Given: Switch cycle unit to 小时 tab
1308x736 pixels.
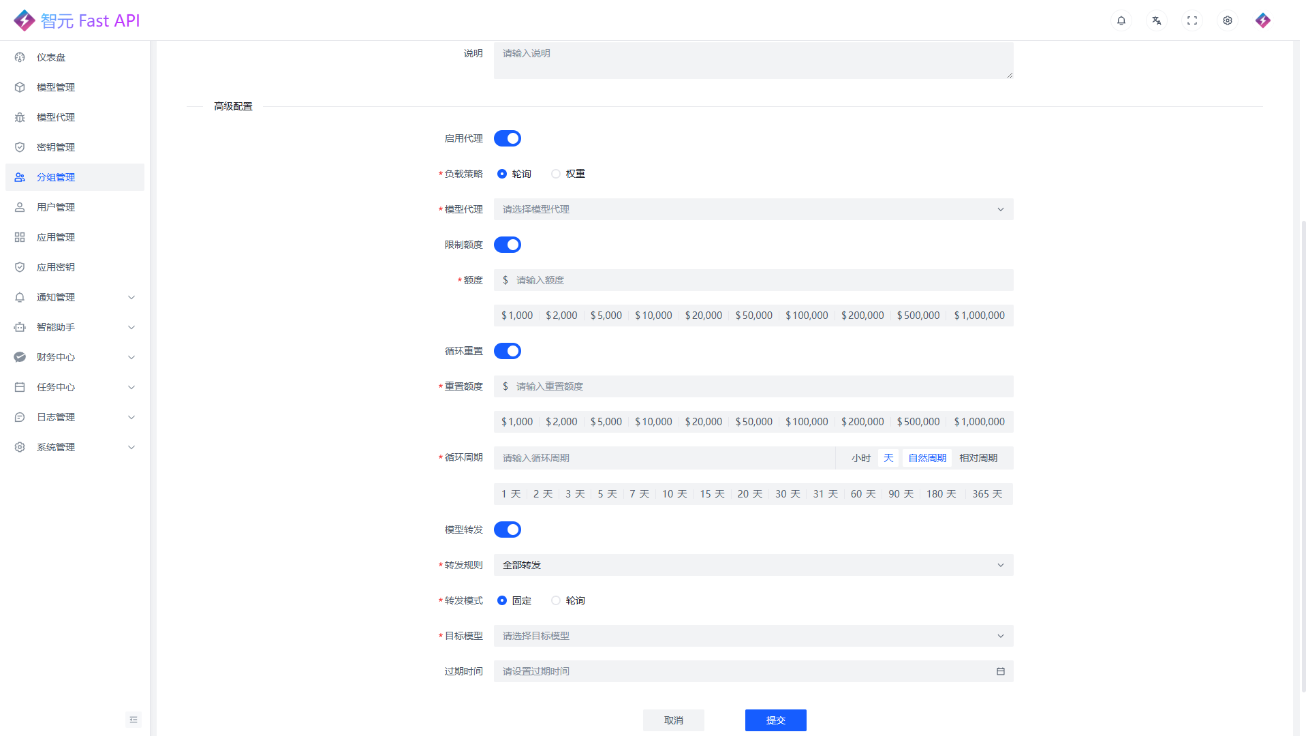Looking at the screenshot, I should click(861, 458).
